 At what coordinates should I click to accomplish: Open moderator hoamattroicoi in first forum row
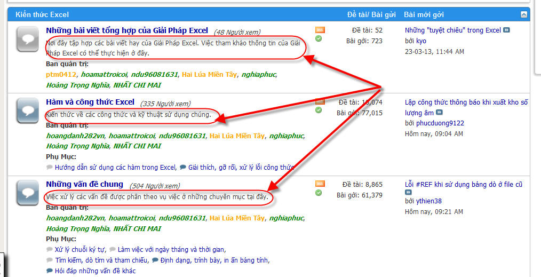(104, 75)
